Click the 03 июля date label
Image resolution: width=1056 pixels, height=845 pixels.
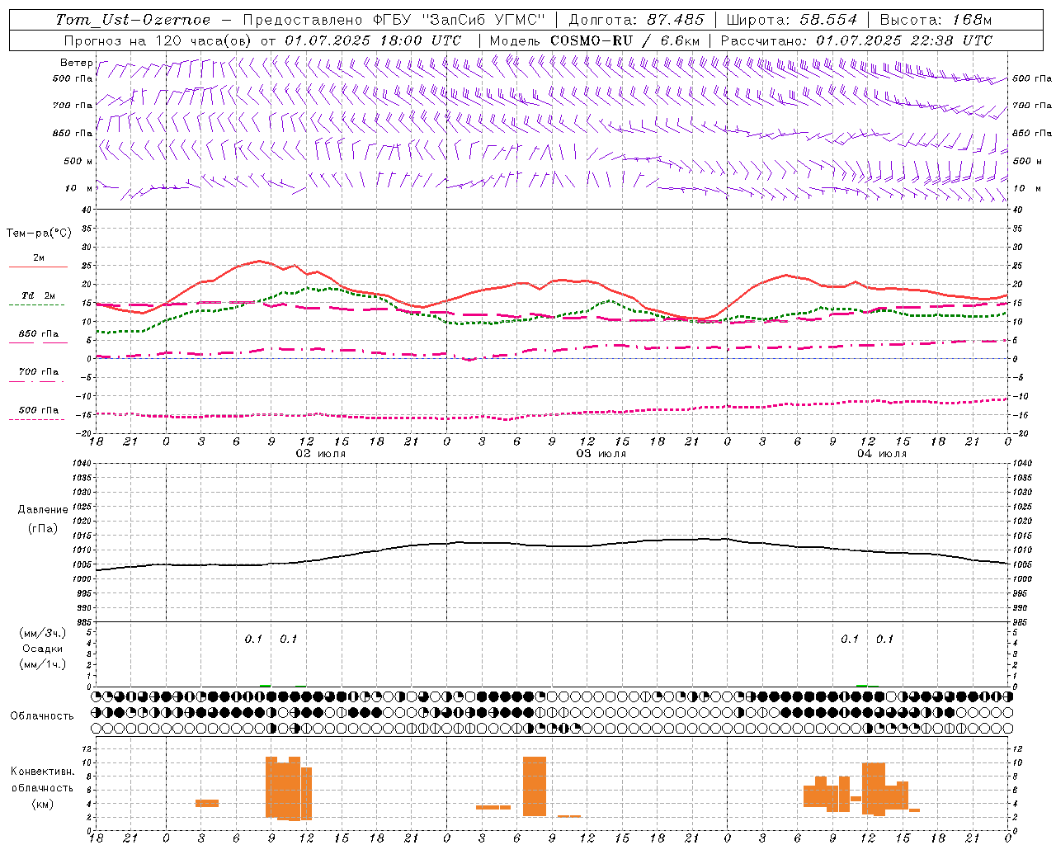click(x=601, y=454)
